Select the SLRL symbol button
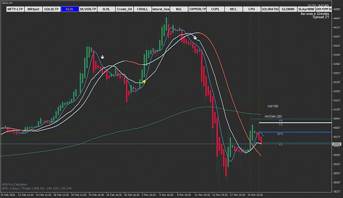 click(x=106, y=9)
